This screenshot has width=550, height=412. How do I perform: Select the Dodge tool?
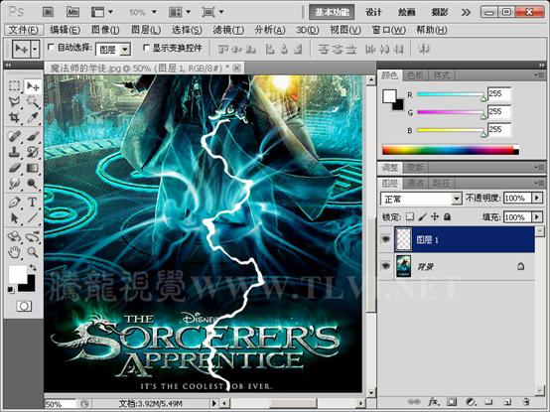click(33, 184)
